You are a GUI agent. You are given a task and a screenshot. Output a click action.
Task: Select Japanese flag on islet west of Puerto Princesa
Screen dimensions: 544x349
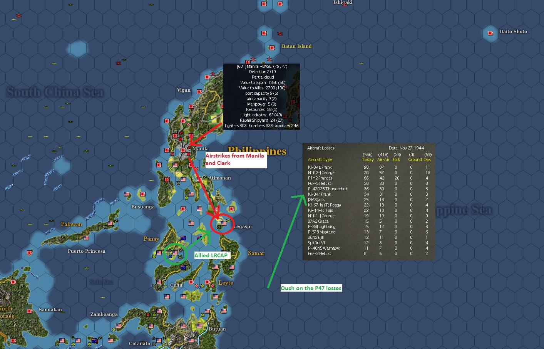pos(30,253)
